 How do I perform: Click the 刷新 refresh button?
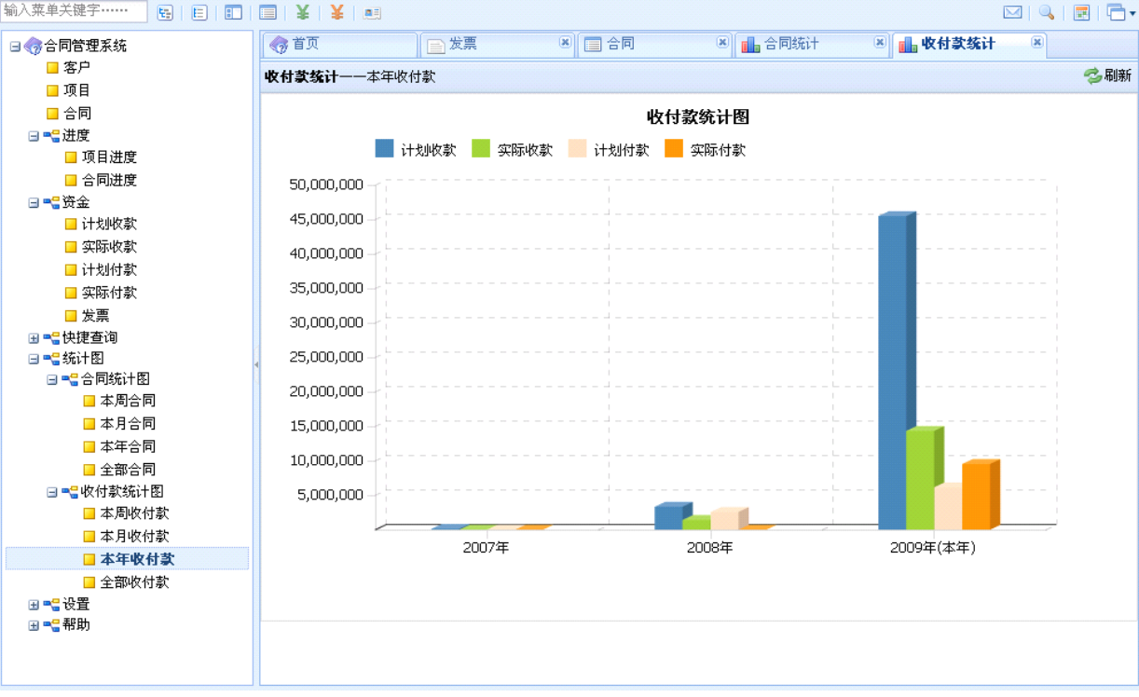(1107, 75)
